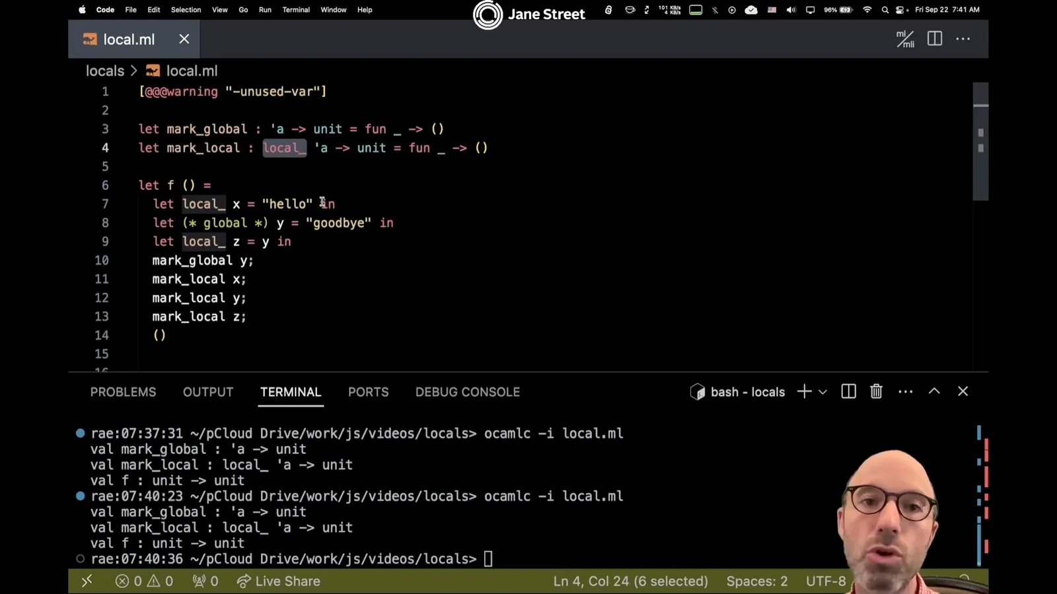Change file encoding via UTF-8
The image size is (1057, 594).
pos(826,581)
